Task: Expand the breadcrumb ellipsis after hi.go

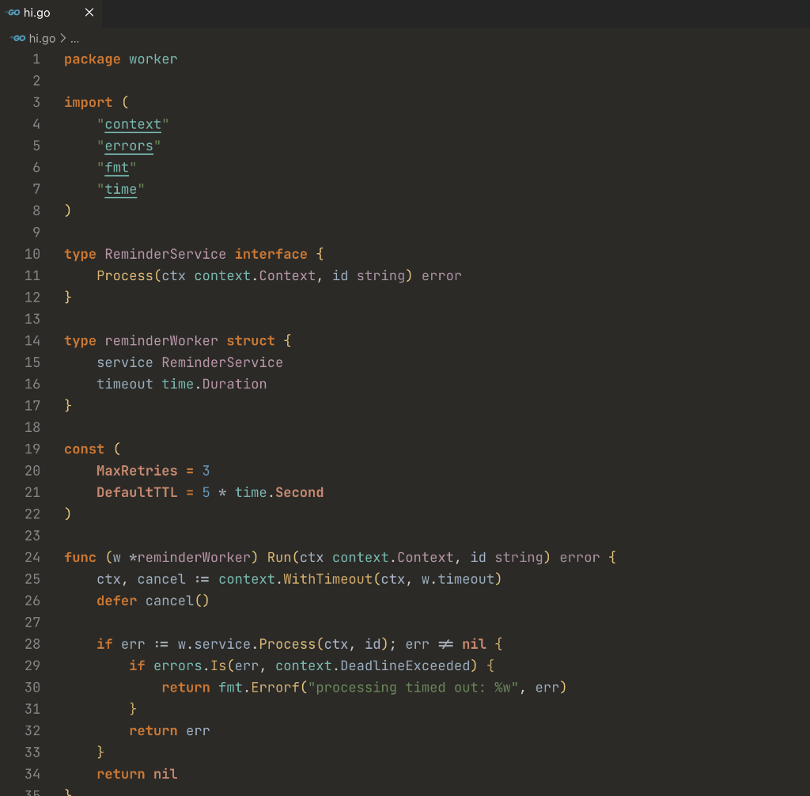Action: coord(74,38)
